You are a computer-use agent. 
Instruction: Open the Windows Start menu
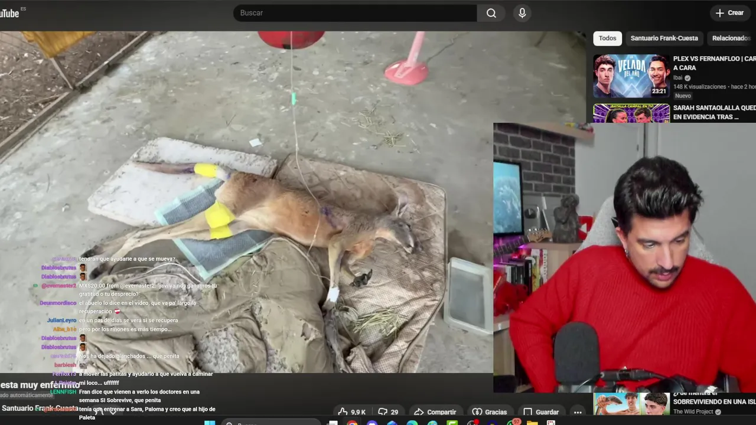pos(210,423)
